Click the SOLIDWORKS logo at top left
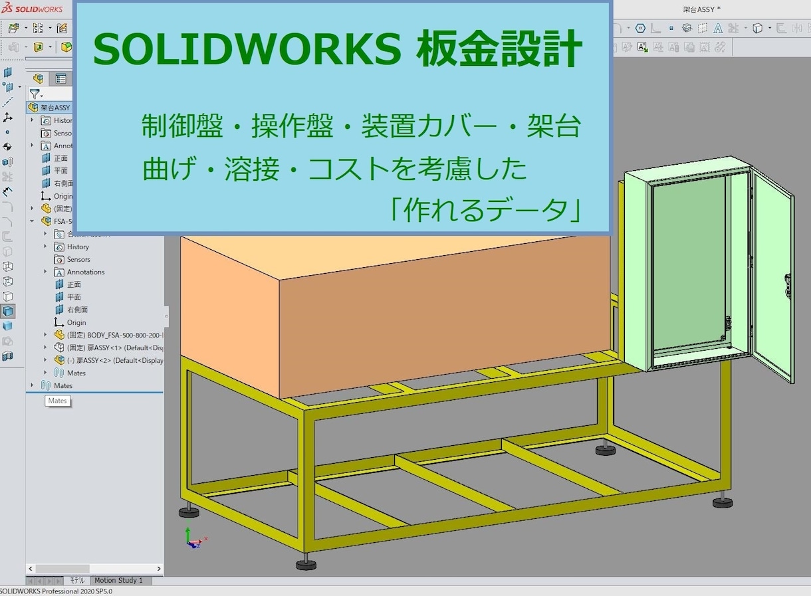Image resolution: width=811 pixels, height=596 pixels. coord(33,9)
